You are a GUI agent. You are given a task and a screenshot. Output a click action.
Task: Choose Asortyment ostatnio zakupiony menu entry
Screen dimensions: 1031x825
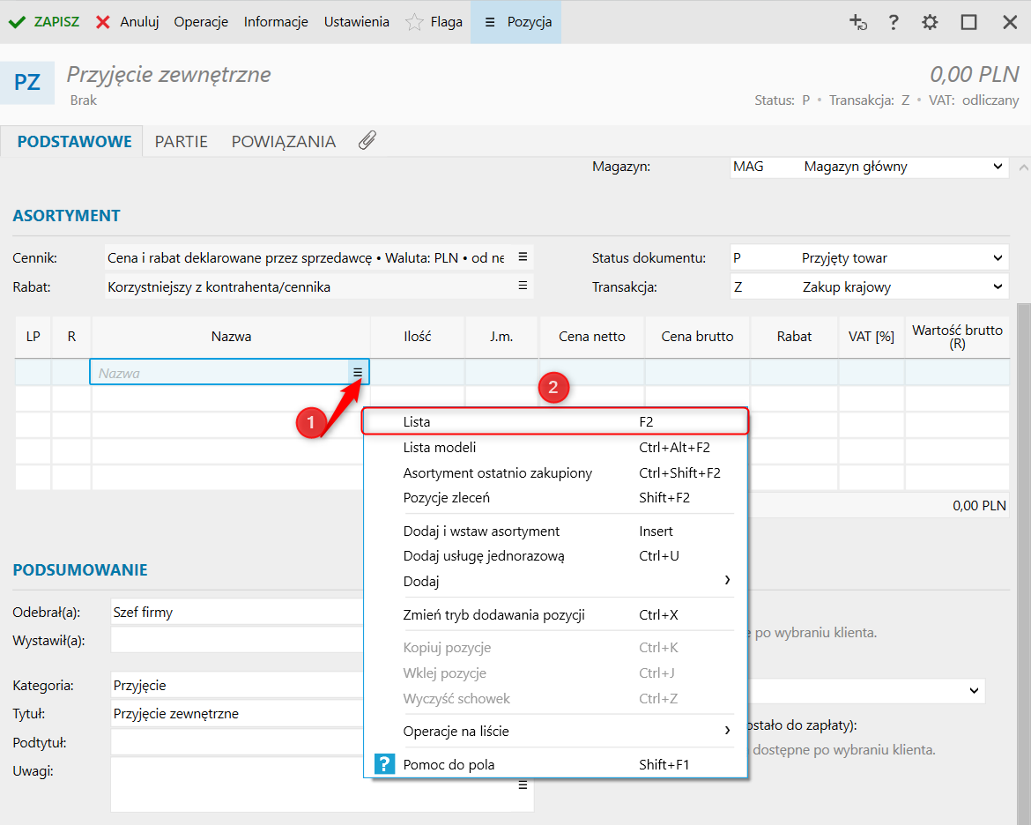498,473
